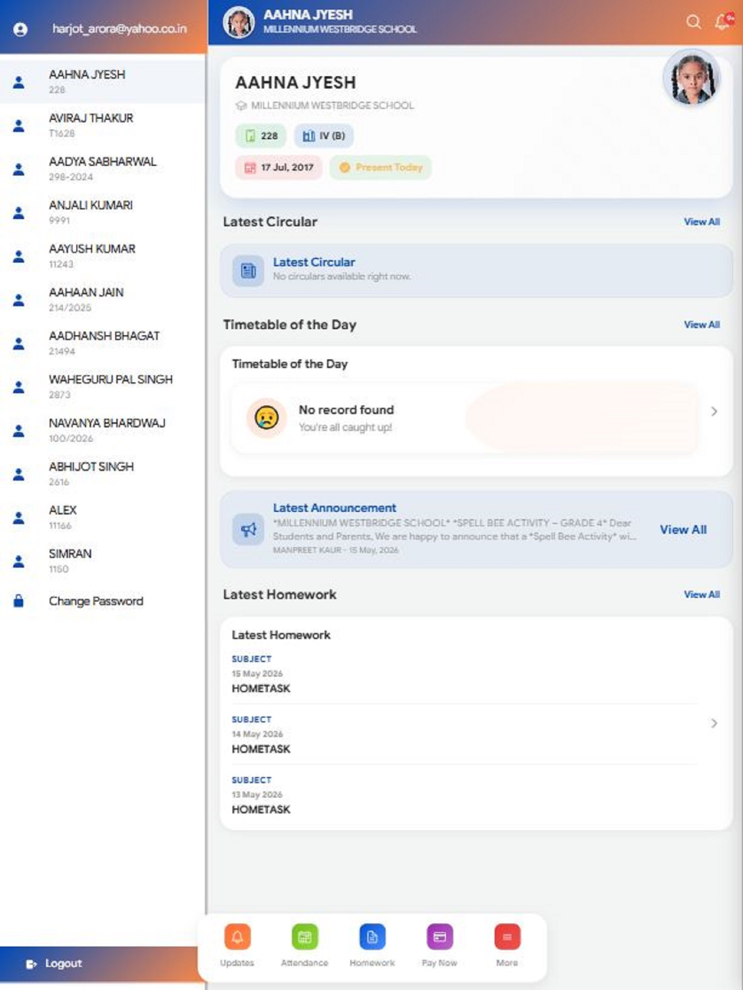Click MILLENNIUM WESTBRIDGE SCHOOL in the header
Viewport: 743px width, 990px height.
click(x=340, y=29)
